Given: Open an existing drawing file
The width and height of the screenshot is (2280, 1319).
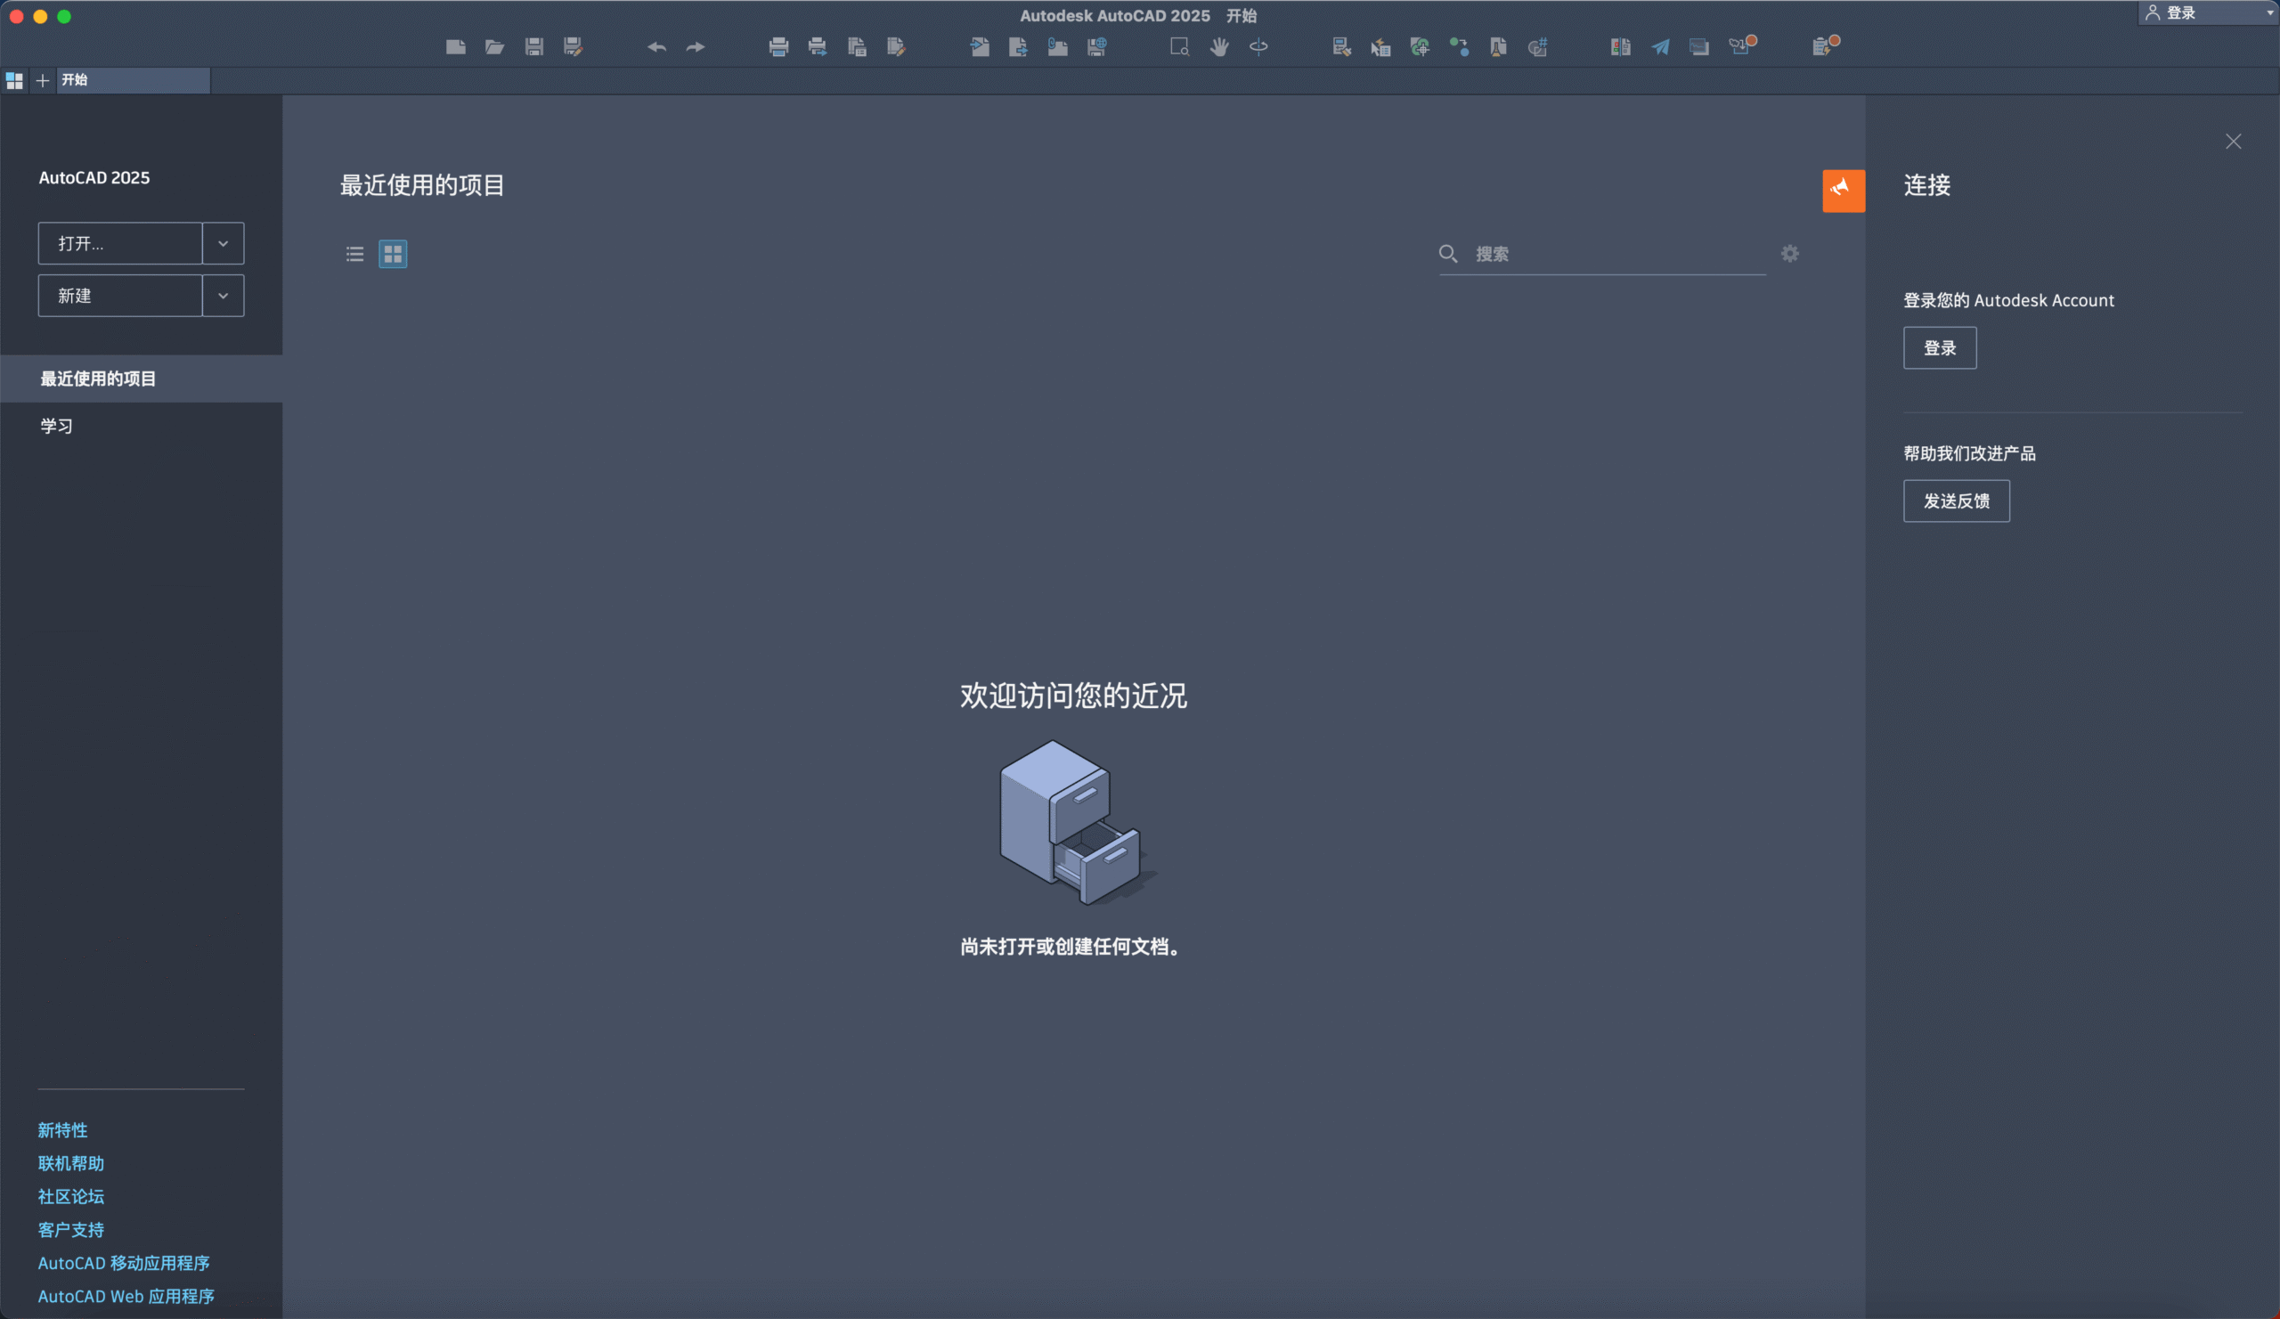Looking at the screenshot, I should point(495,47).
